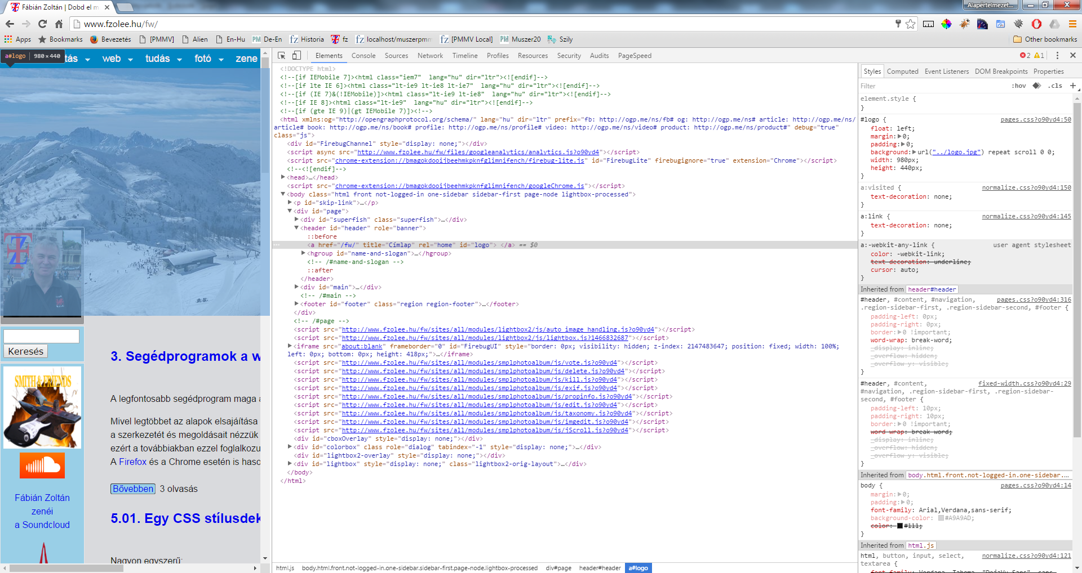The image size is (1082, 573).
Task: Switch to the Network tab
Action: (430, 56)
